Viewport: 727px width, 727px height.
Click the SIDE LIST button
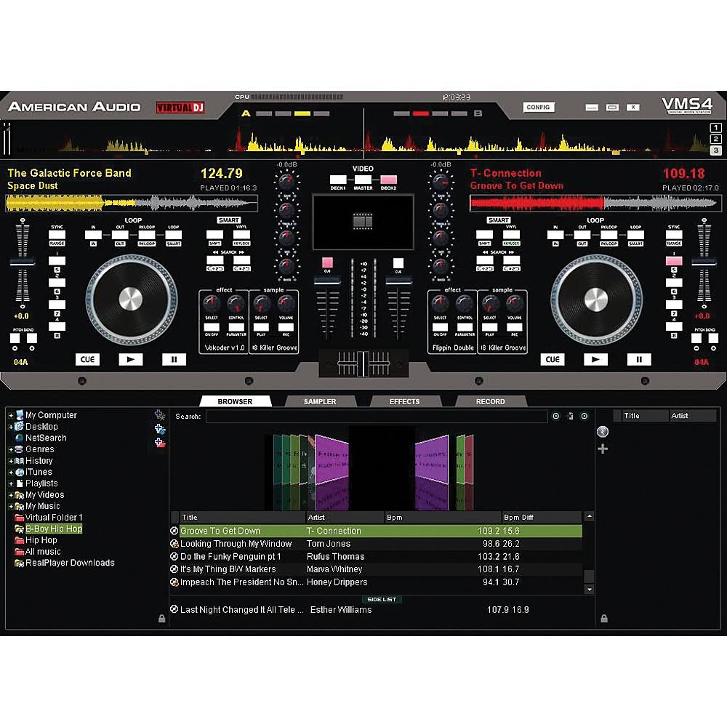382,599
